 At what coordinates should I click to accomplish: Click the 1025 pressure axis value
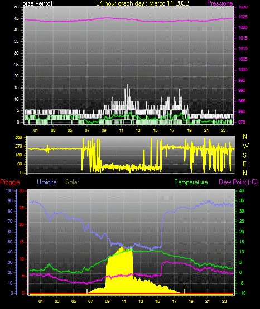(243, 17)
